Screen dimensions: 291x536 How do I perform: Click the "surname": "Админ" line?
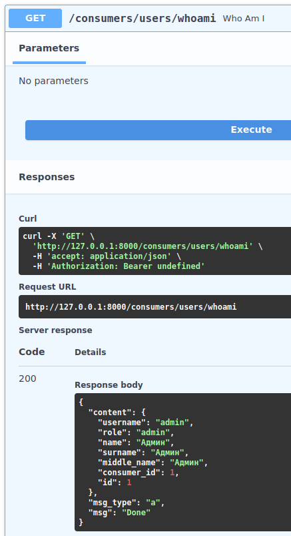[143, 453]
